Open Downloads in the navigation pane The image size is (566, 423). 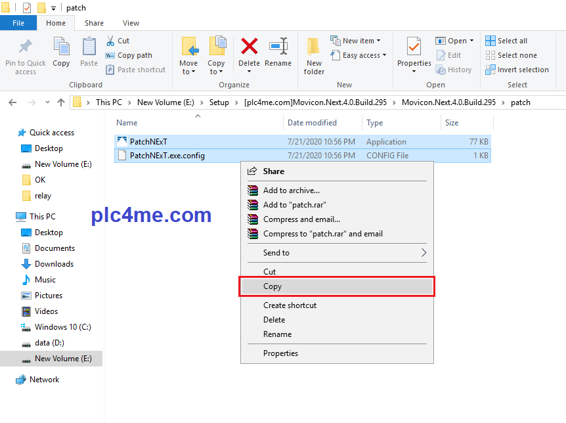54,264
